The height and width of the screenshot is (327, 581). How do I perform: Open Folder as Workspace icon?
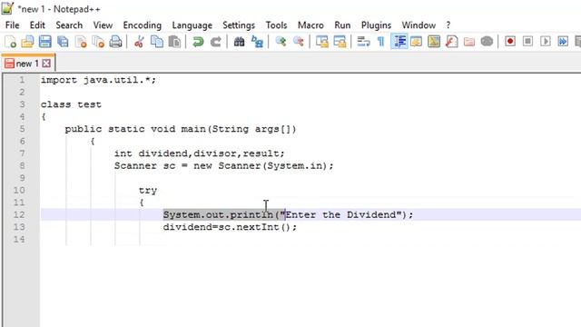(469, 42)
